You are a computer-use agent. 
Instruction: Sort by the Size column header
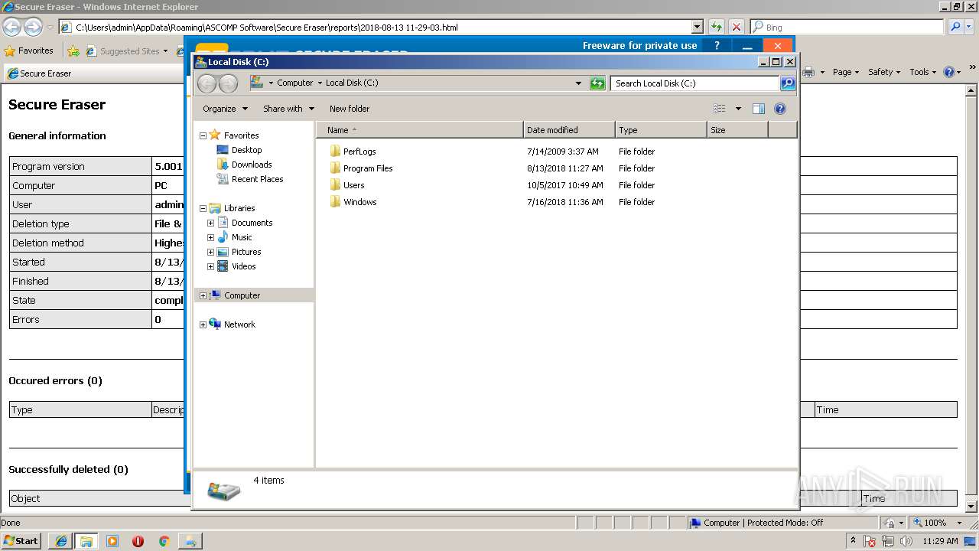tap(737, 130)
